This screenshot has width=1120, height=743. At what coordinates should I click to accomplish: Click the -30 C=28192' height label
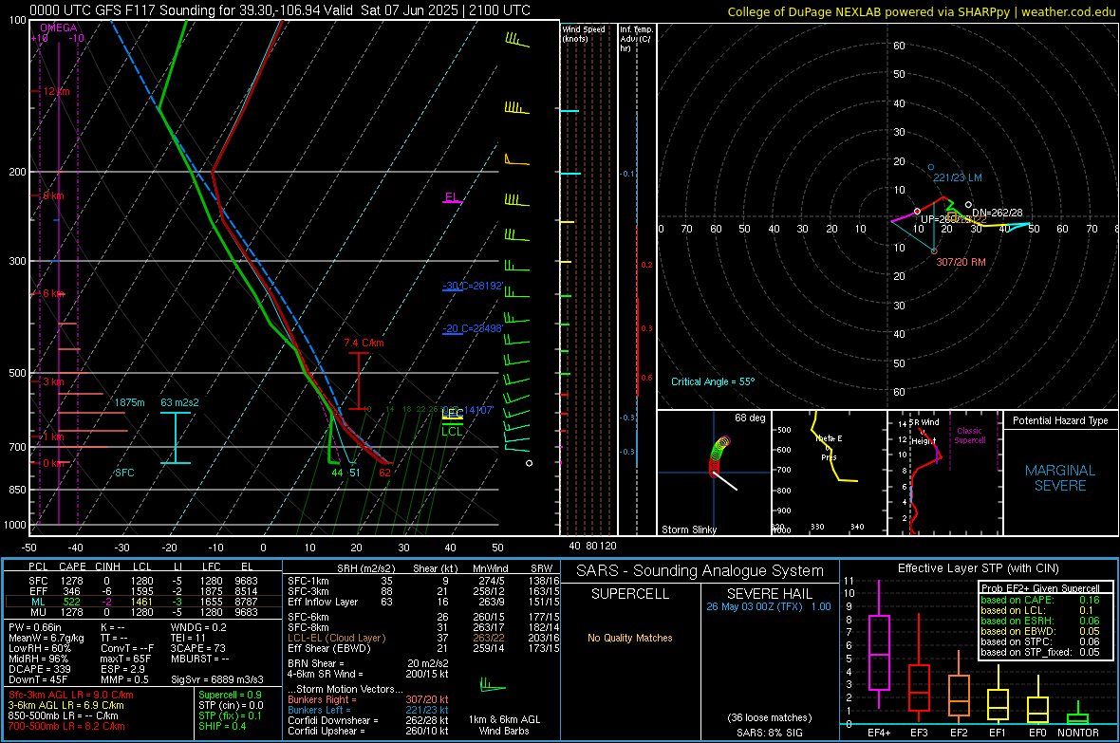(473, 286)
